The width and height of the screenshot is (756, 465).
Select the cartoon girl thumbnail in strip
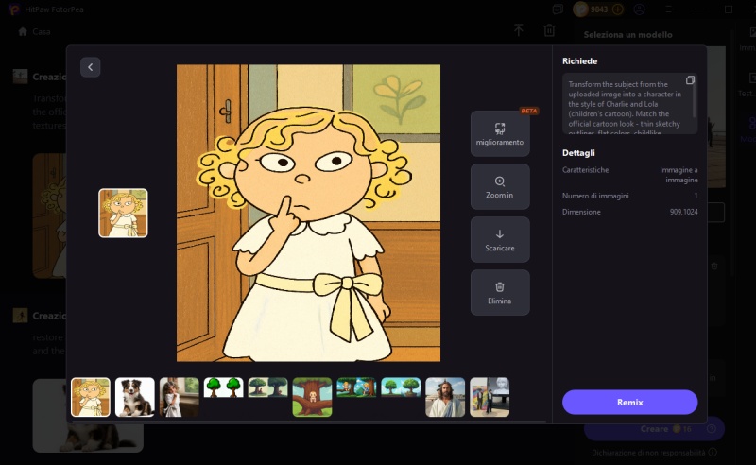pyautogui.click(x=91, y=397)
